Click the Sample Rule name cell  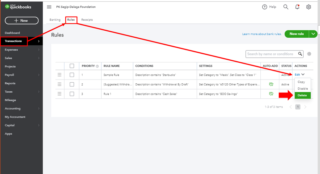pos(111,75)
